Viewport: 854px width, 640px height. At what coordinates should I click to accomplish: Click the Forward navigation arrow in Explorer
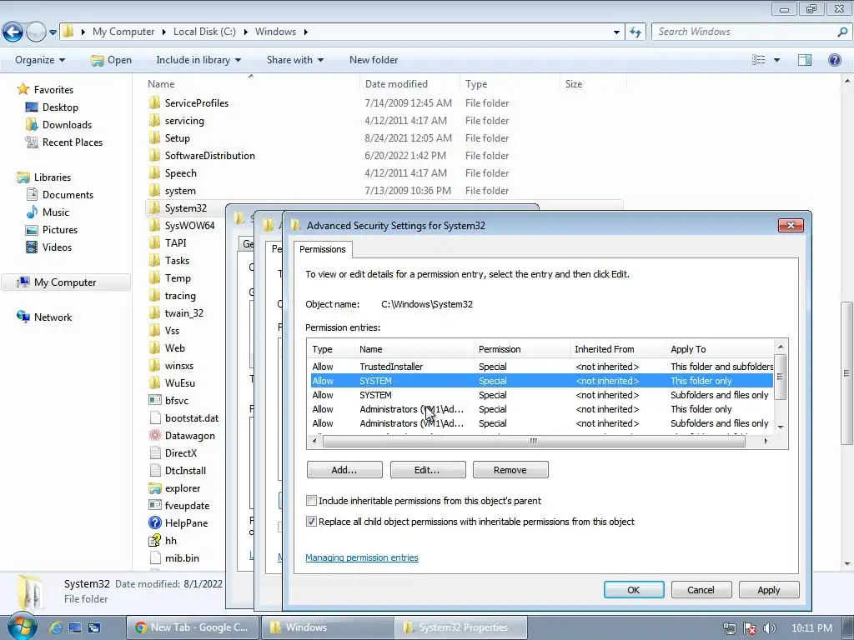point(36,32)
